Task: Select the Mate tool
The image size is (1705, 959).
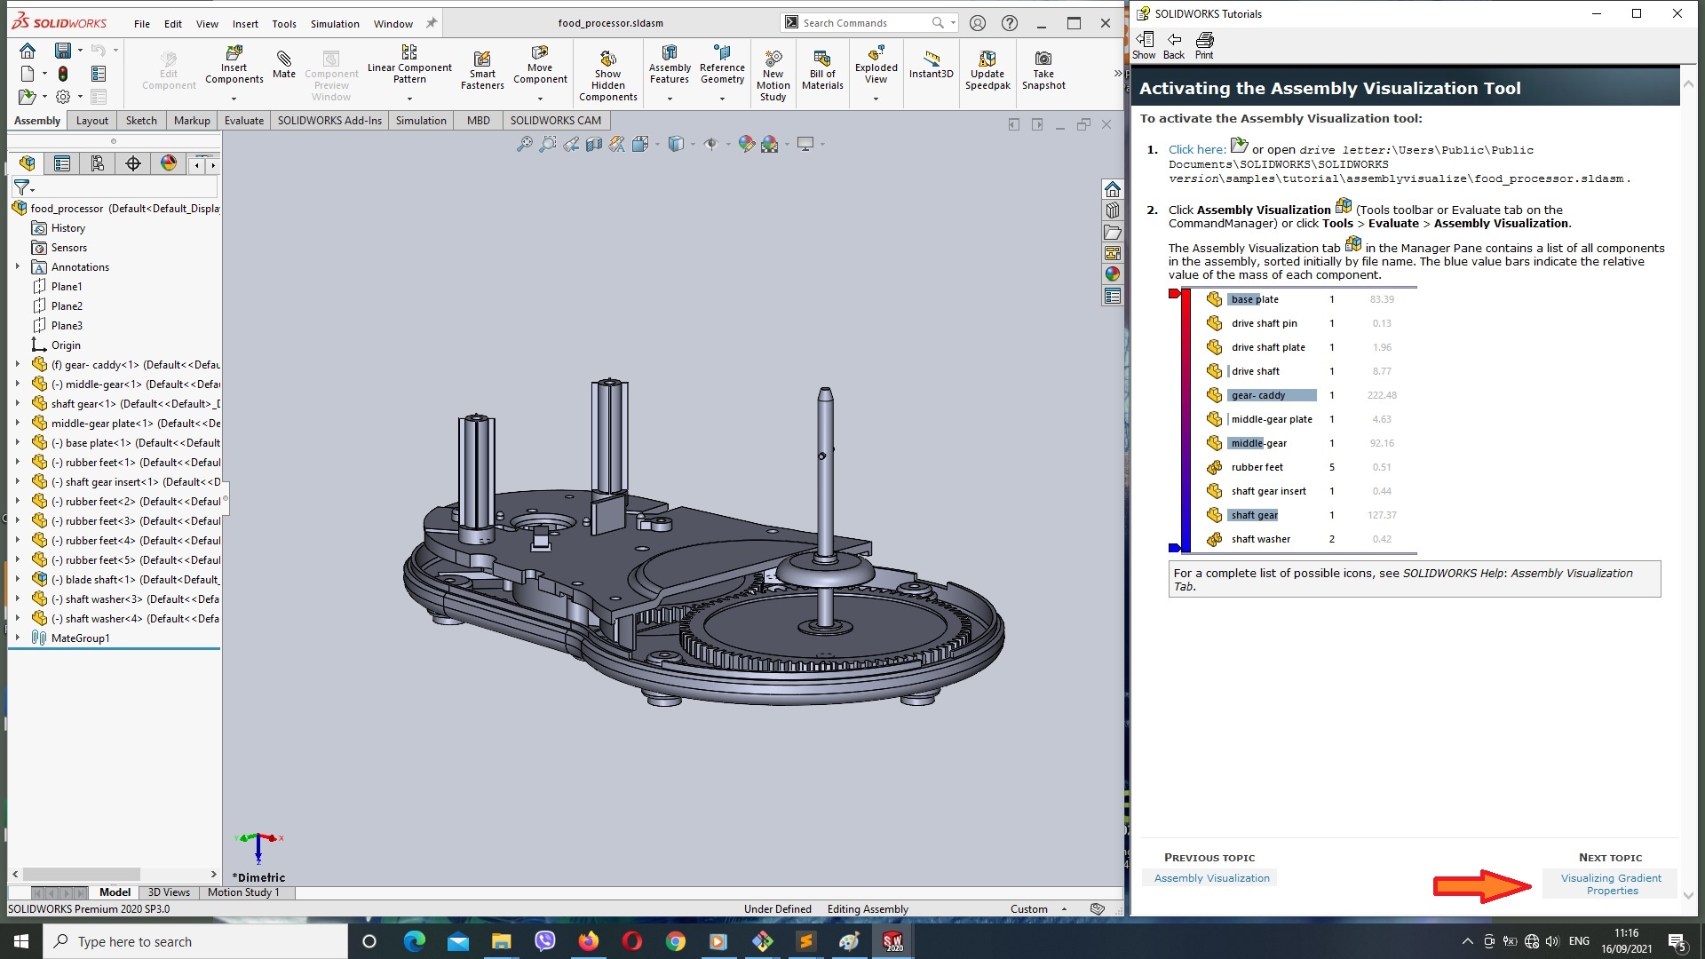Action: click(x=284, y=64)
